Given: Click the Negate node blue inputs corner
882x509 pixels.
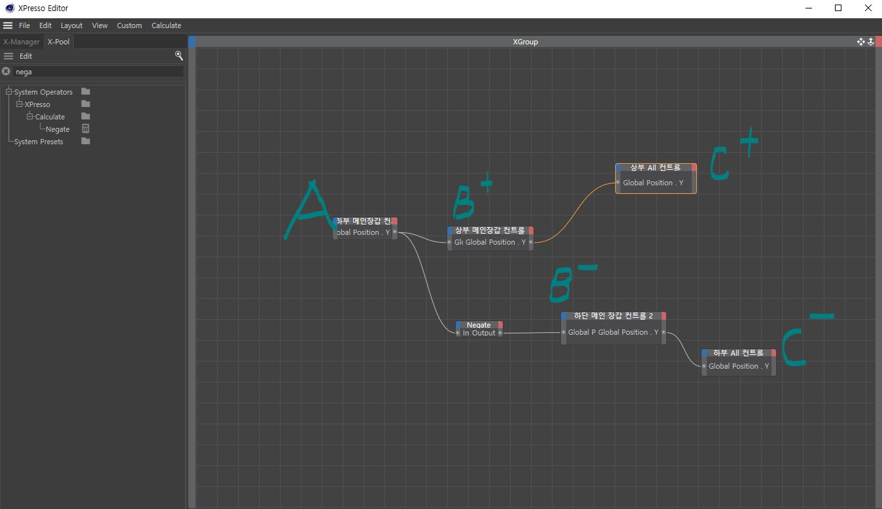Looking at the screenshot, I should coord(458,324).
